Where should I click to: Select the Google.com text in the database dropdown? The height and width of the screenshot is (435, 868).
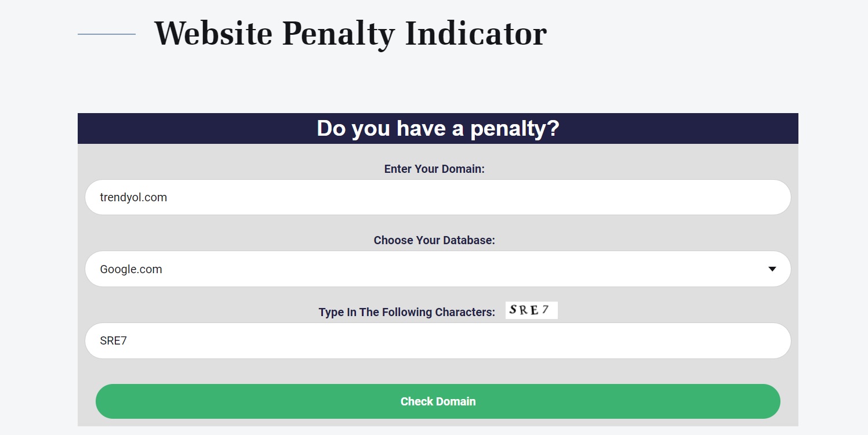point(131,269)
